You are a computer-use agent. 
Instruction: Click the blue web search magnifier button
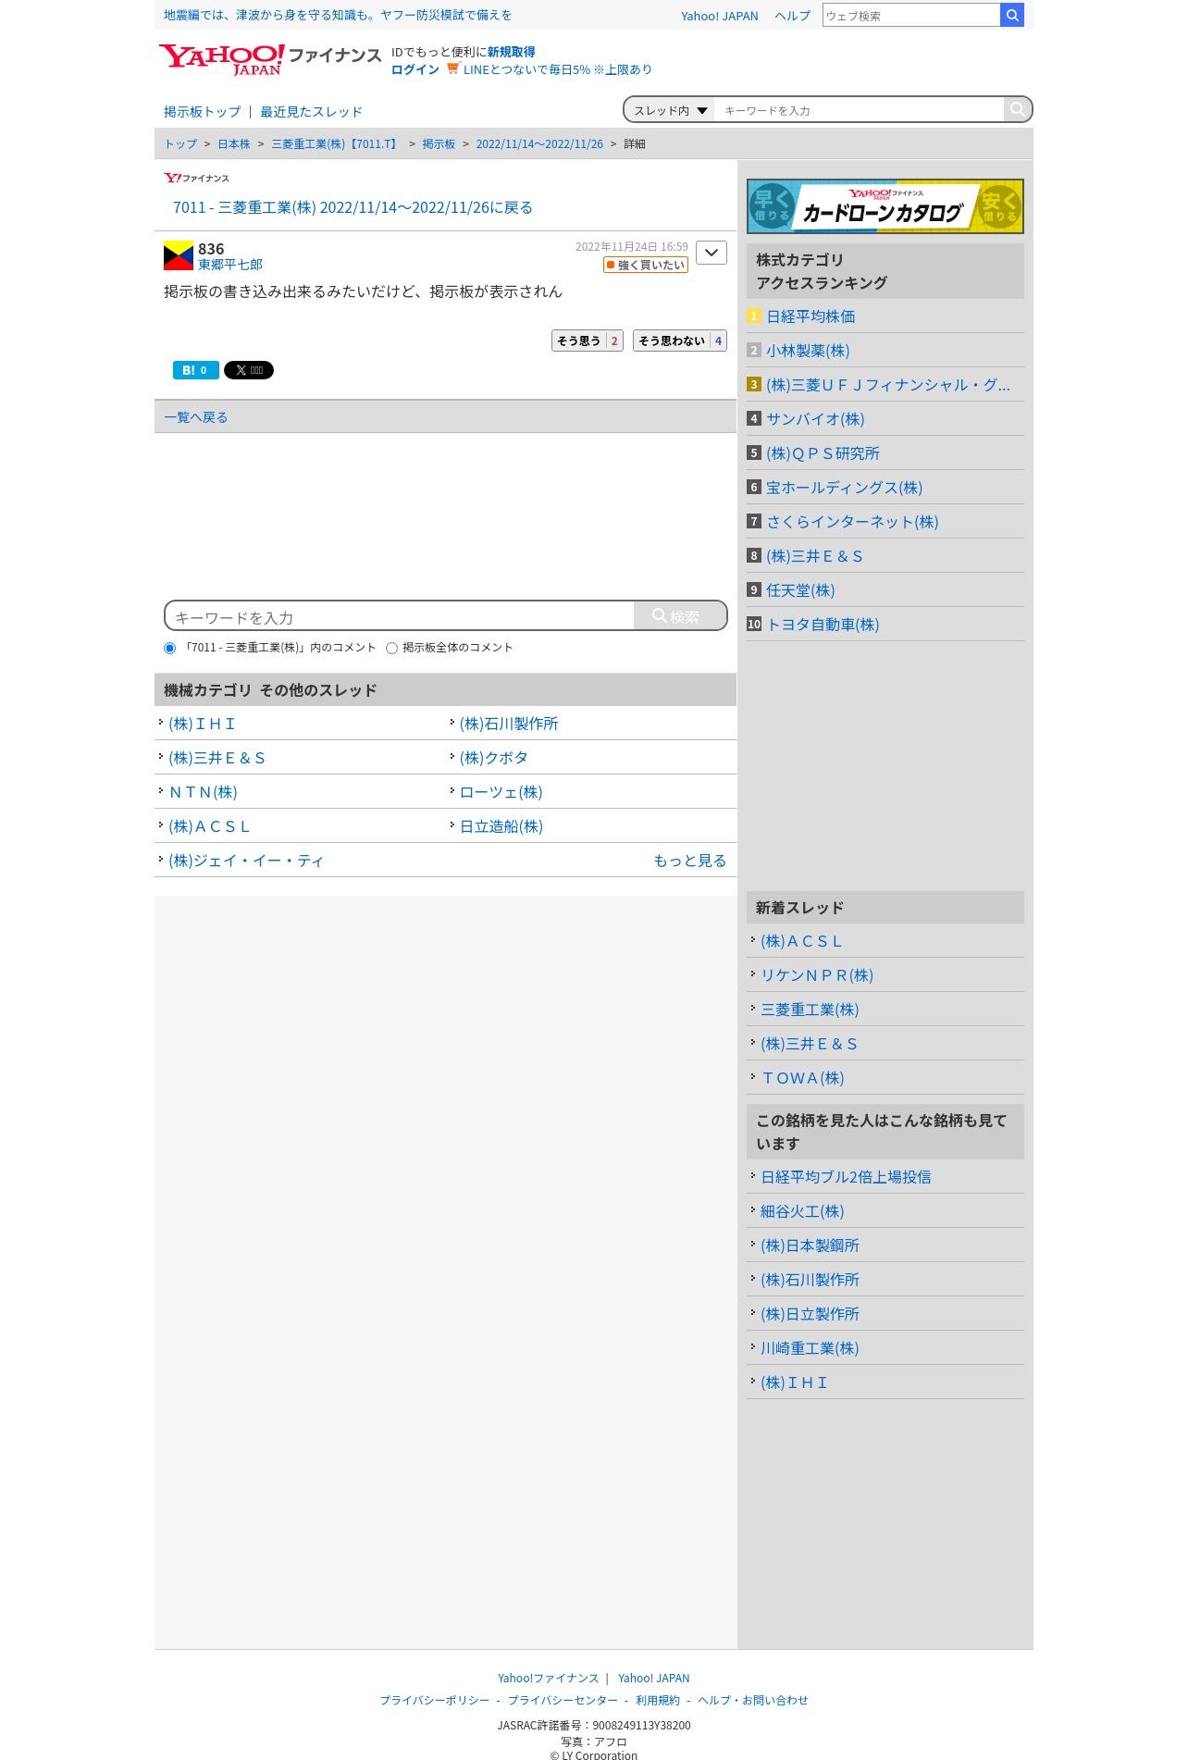pos(1012,15)
